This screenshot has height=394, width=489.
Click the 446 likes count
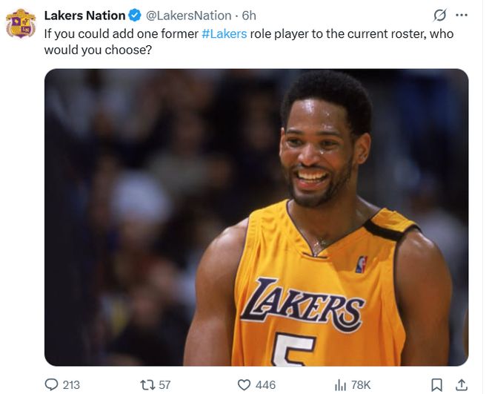265,384
